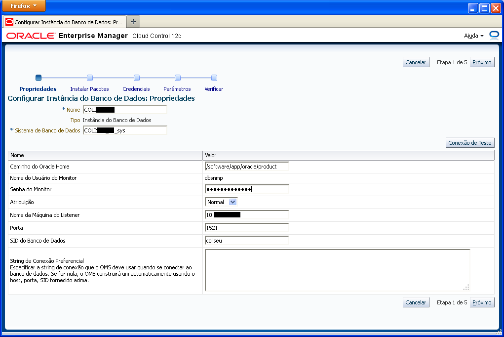Click the Porta field showing 1521
The width and height of the screenshot is (504, 337).
(247, 228)
